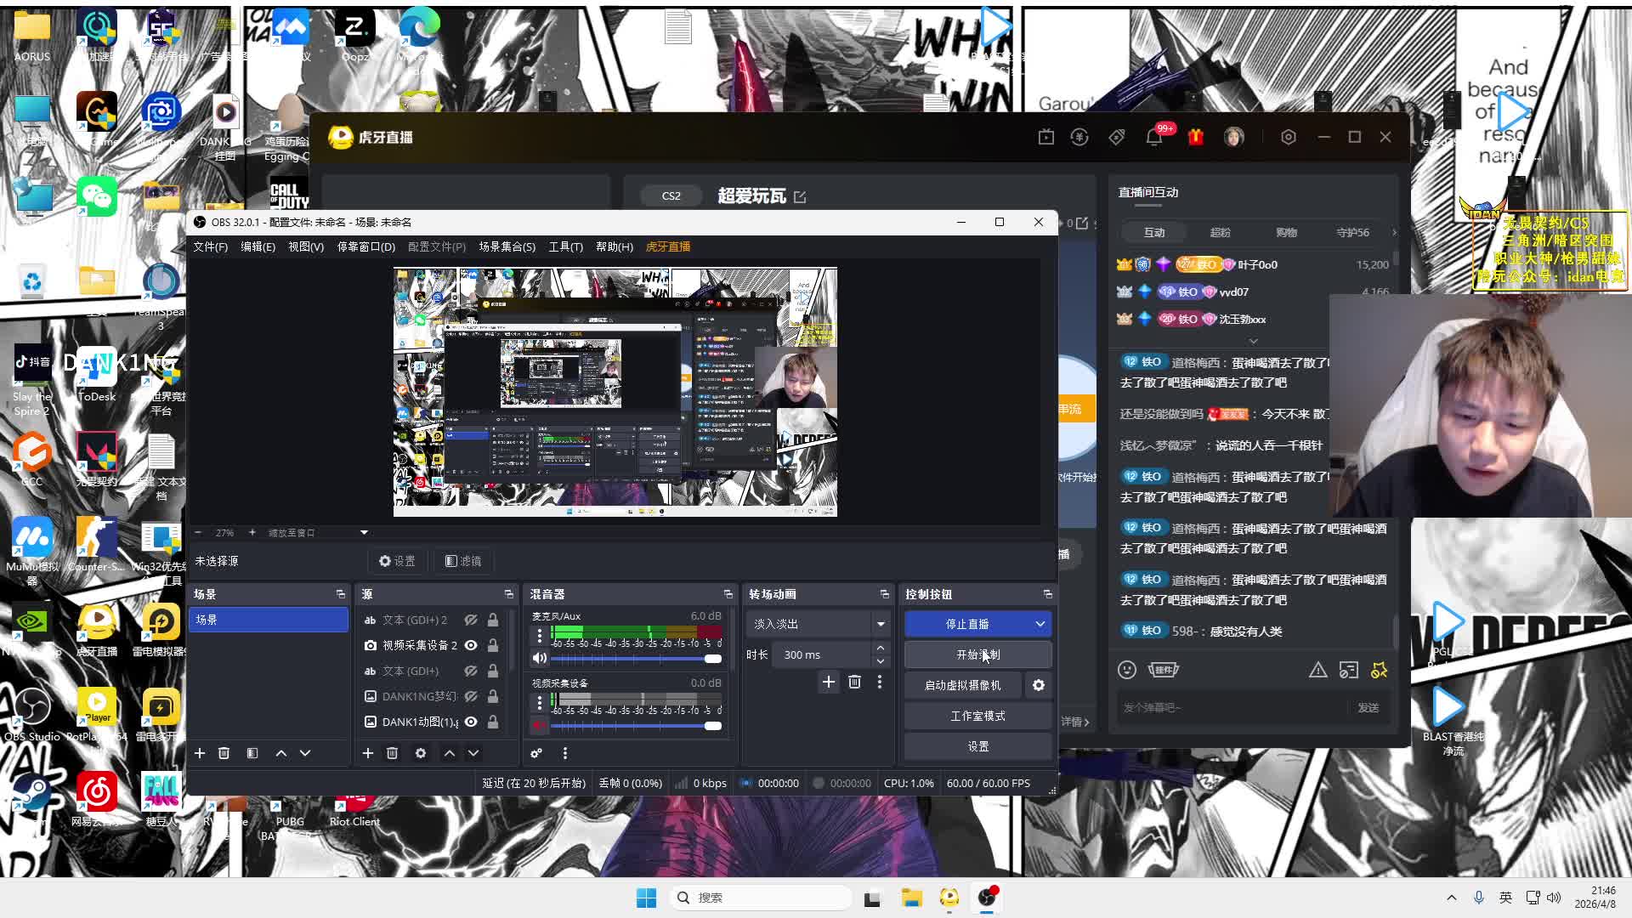Viewport: 1632px width, 918px height.
Task: Show the 文本 (GDI+) 2 source
Action: tap(471, 620)
